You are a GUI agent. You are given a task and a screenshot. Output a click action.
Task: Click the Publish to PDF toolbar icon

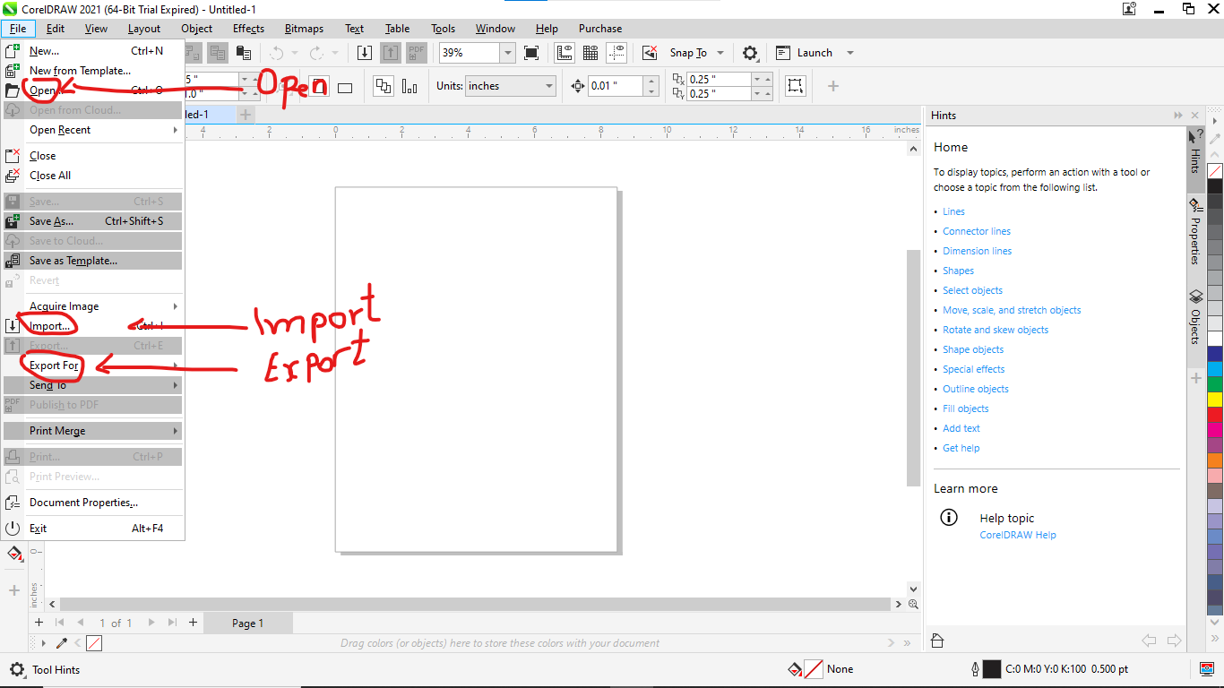[x=416, y=53]
